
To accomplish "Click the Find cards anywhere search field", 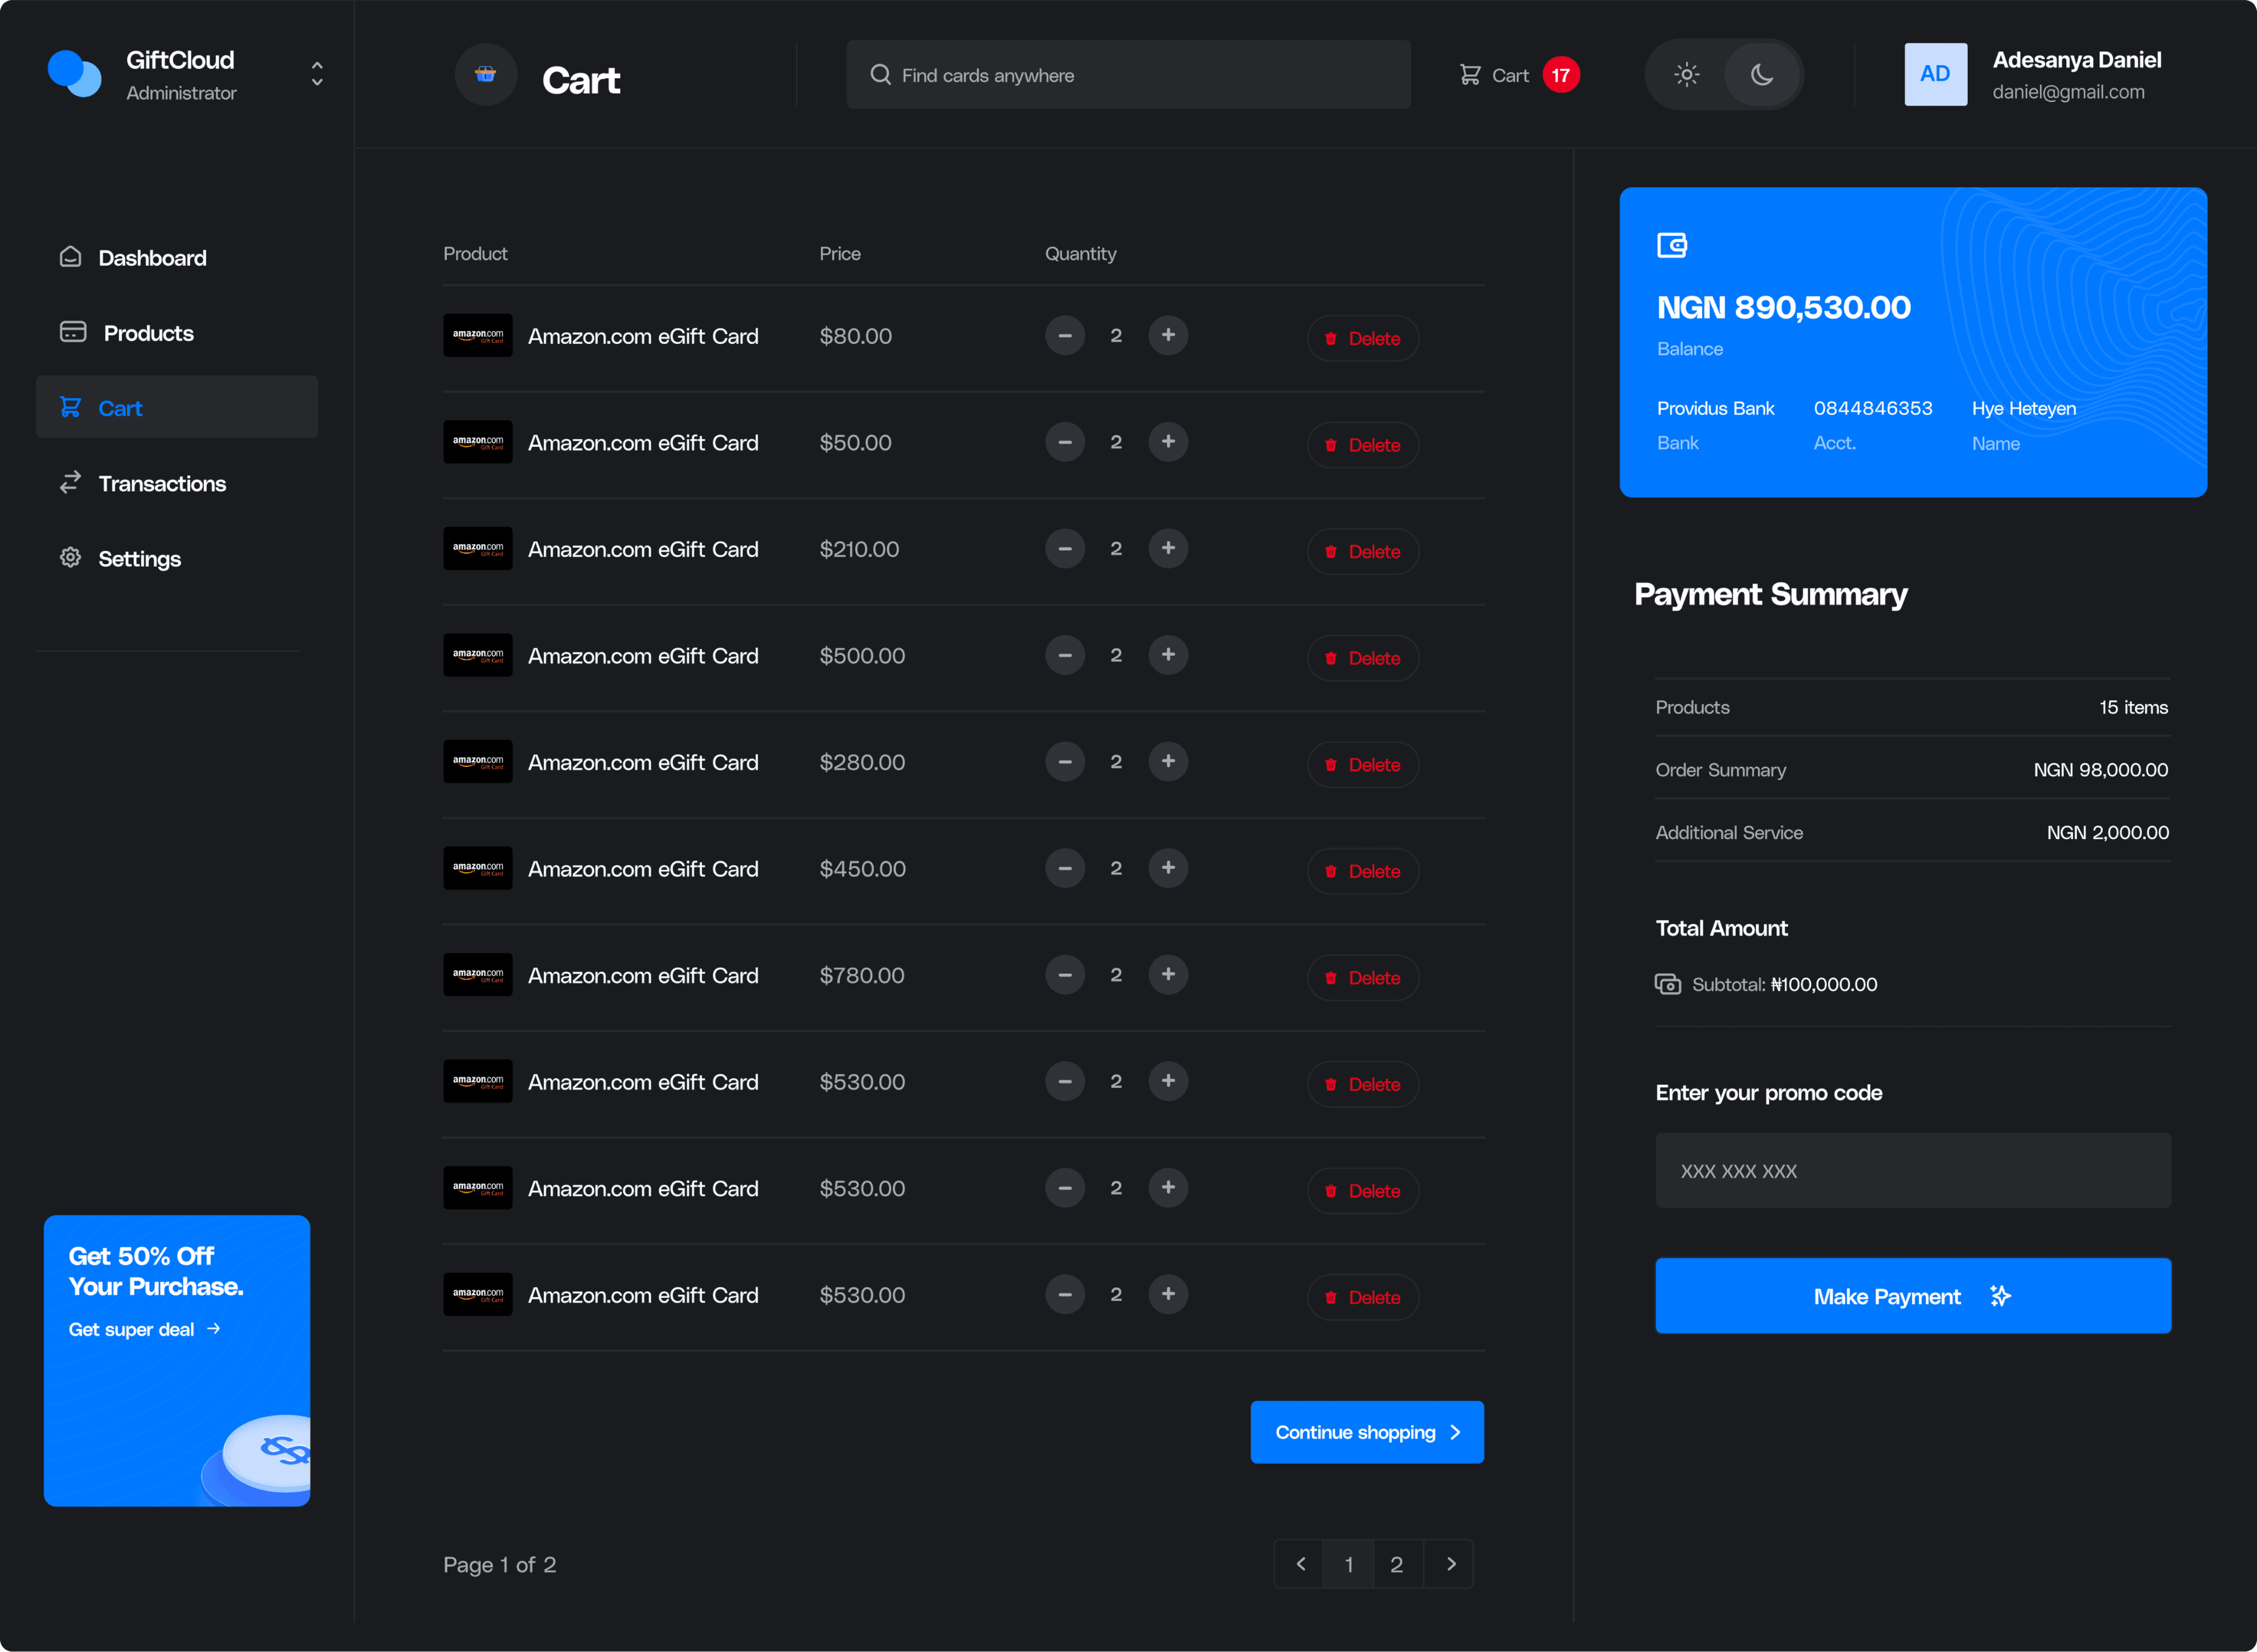I will pyautogui.click(x=1128, y=75).
